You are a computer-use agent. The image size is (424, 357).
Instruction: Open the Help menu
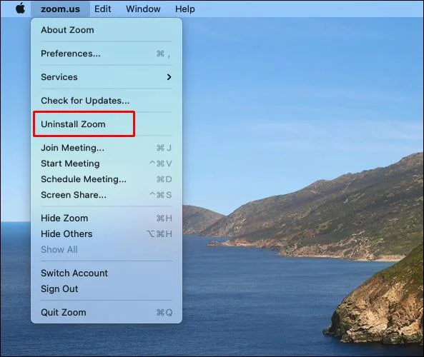click(x=185, y=9)
